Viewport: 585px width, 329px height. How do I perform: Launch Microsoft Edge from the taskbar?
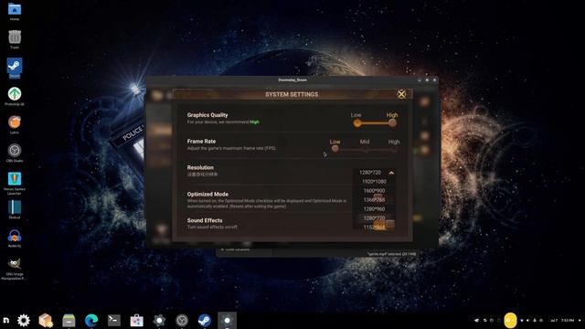coord(91,320)
